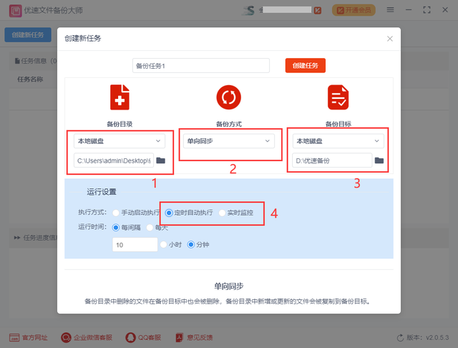The height and width of the screenshot is (348, 458).
Task: Open the 单向同步 backup mode dropdown
Action: coord(229,141)
